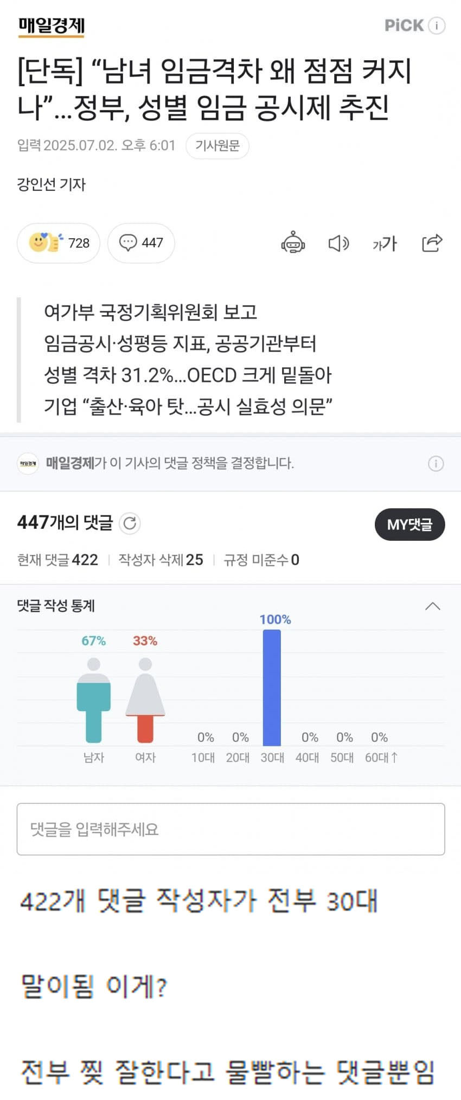Tap reporter name 강인선 기자
The width and height of the screenshot is (461, 1100).
pos(52,184)
